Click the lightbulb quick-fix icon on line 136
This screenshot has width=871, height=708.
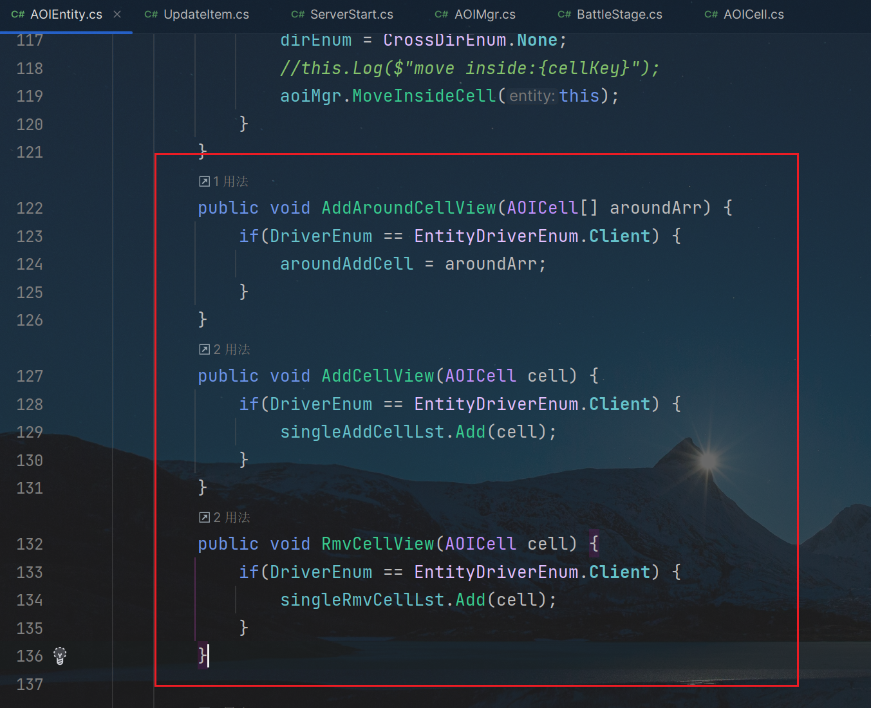pos(60,656)
